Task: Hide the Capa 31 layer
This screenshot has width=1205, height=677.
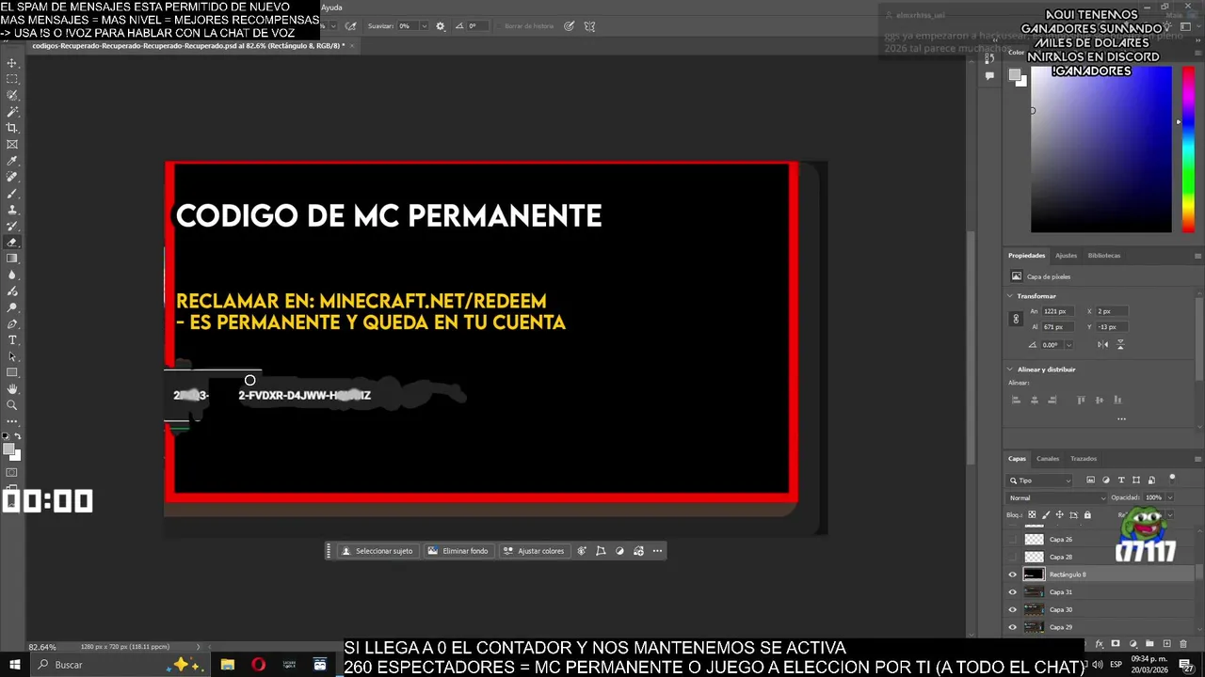Action: click(1013, 592)
